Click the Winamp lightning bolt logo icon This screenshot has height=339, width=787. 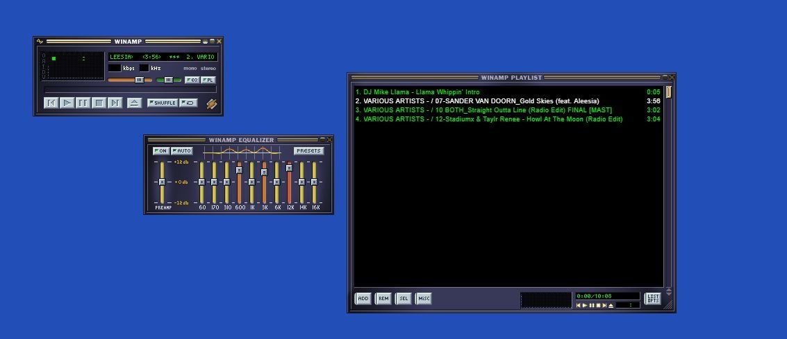[x=212, y=103]
